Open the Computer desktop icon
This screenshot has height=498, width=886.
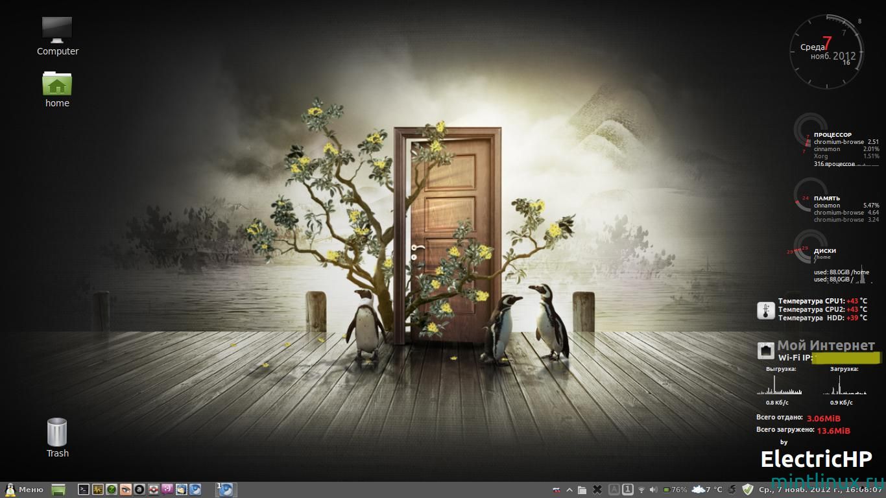click(57, 36)
